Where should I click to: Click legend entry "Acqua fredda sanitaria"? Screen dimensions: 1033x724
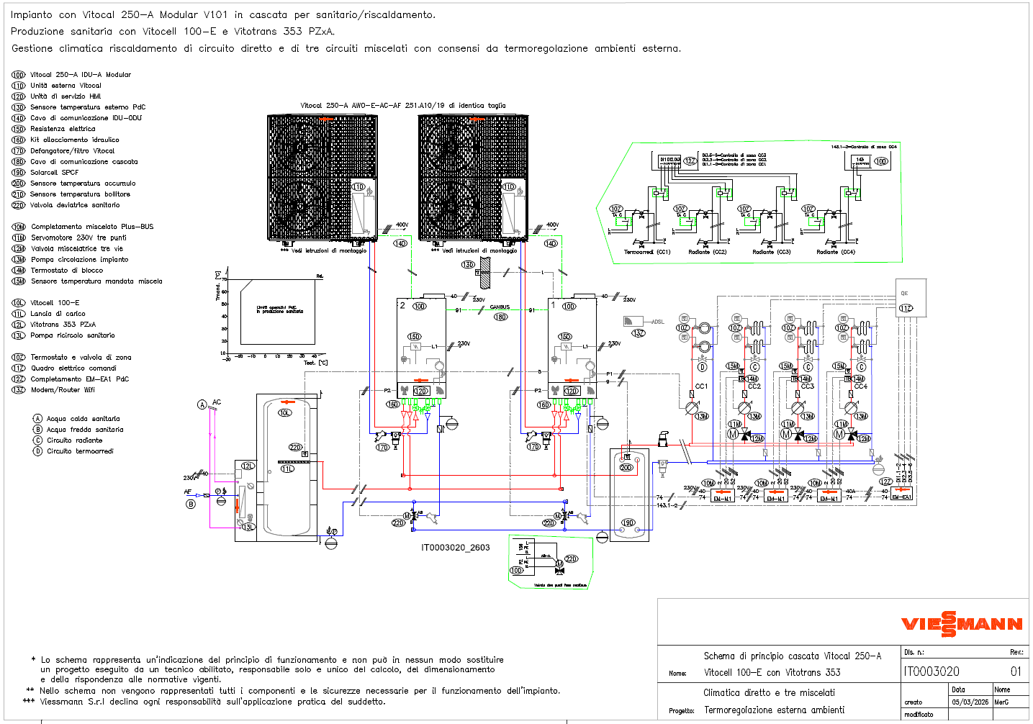click(x=85, y=430)
